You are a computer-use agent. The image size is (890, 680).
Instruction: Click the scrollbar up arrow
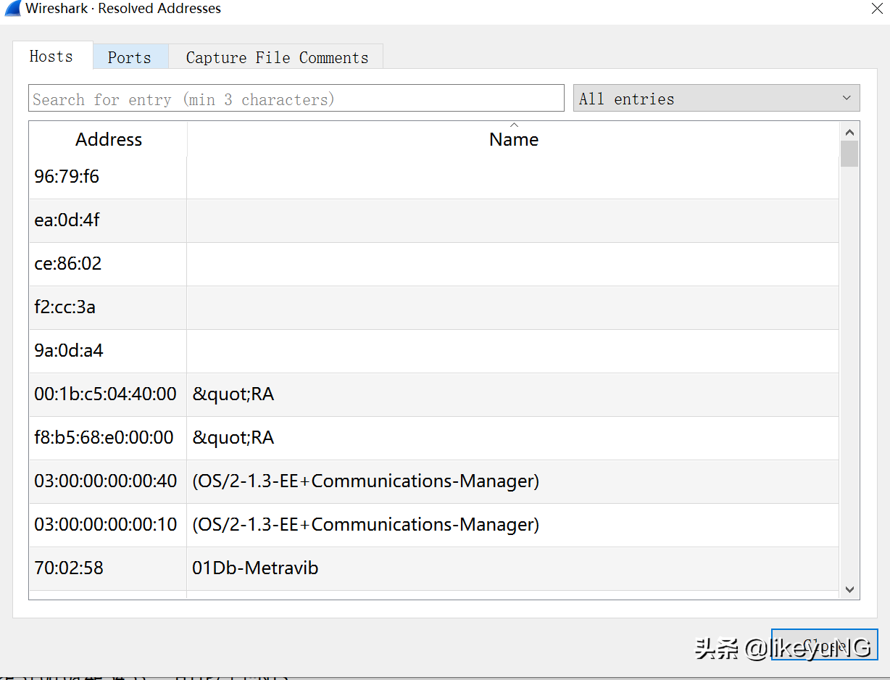tap(849, 132)
